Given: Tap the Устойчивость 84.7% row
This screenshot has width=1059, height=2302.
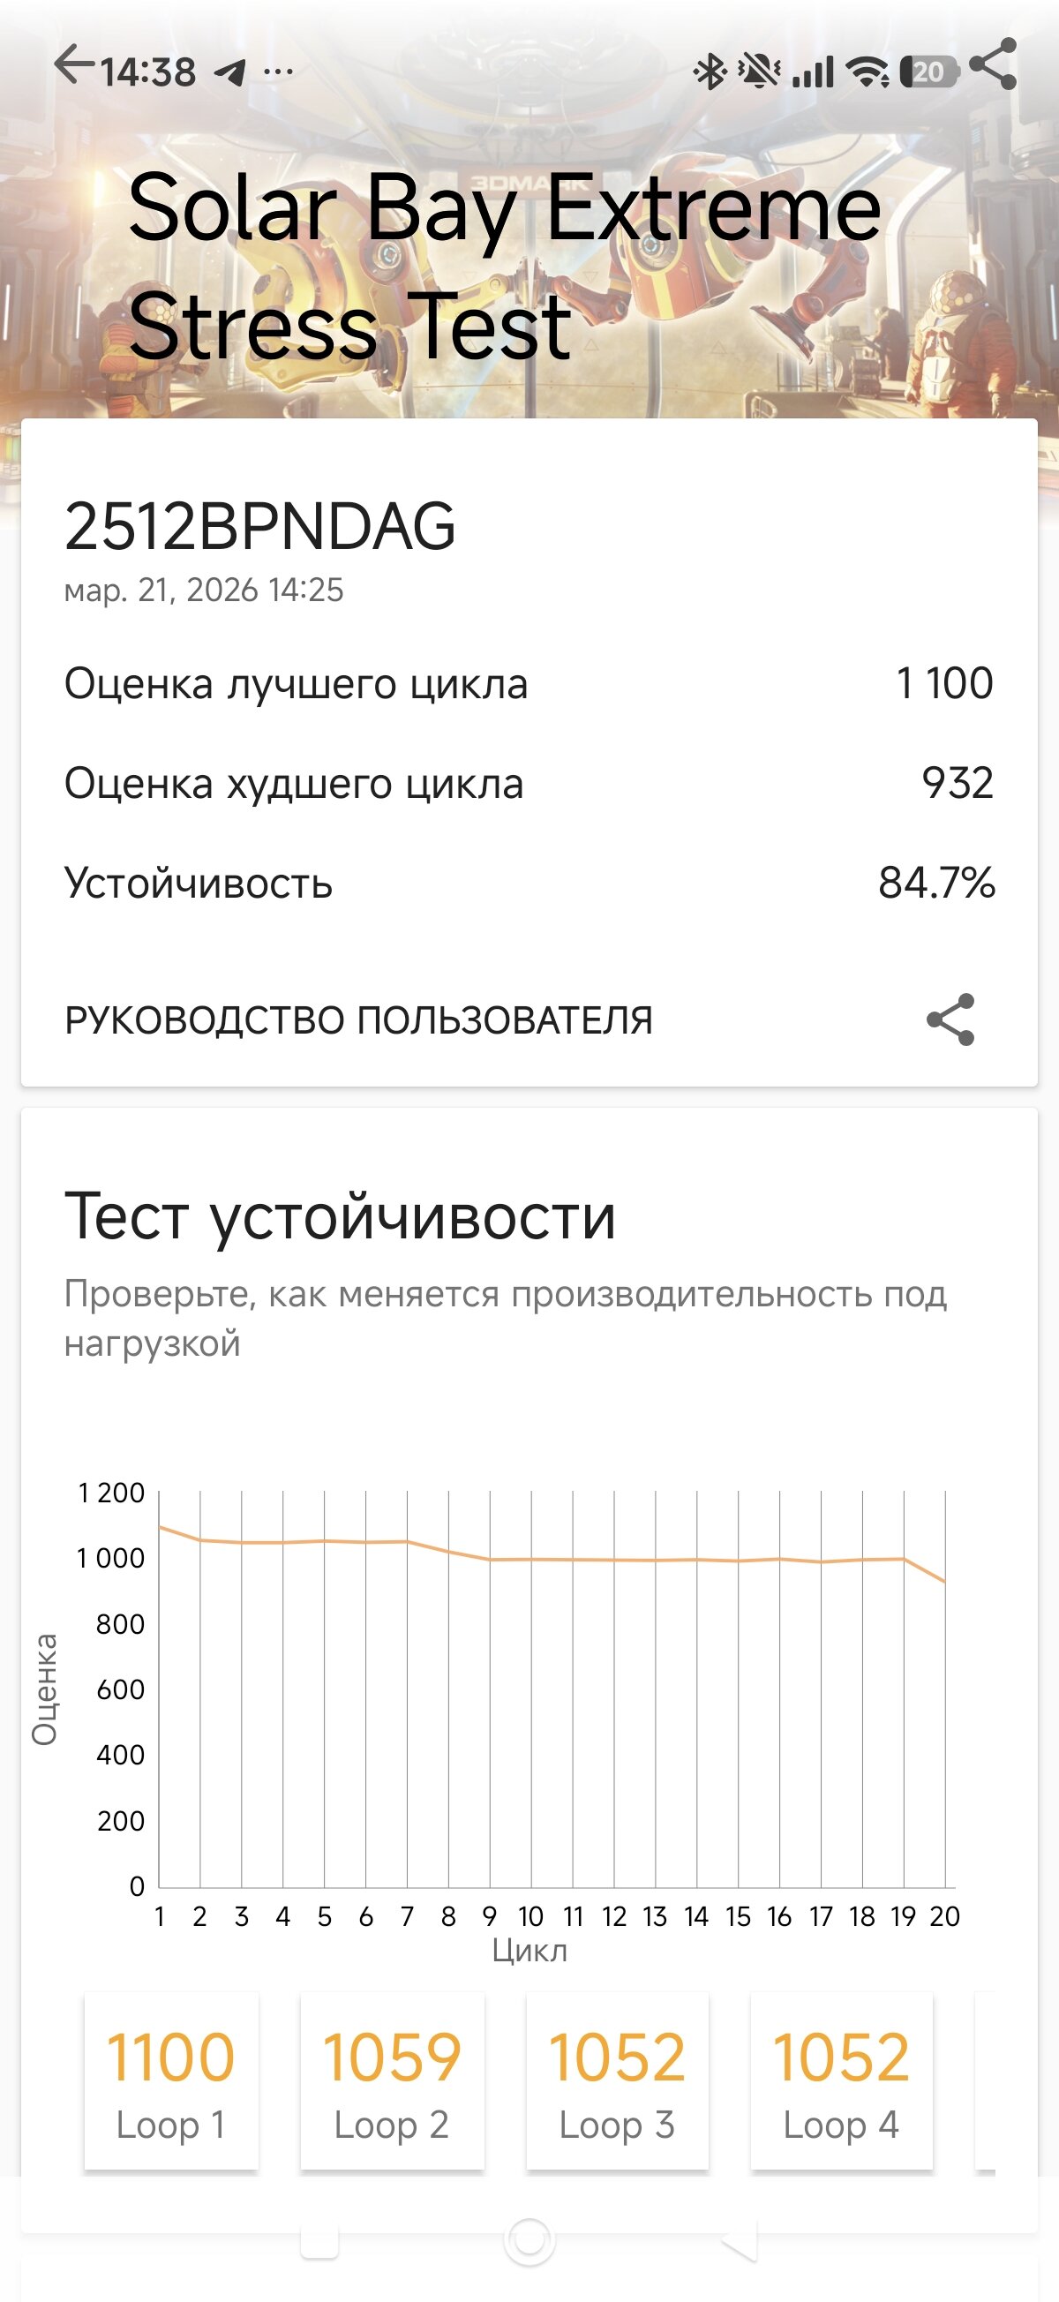Looking at the screenshot, I should [529, 883].
